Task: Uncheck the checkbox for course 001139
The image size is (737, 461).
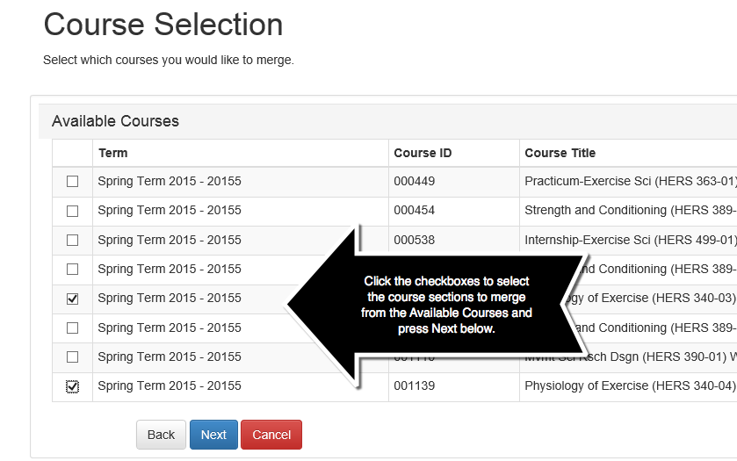Action: pos(72,386)
